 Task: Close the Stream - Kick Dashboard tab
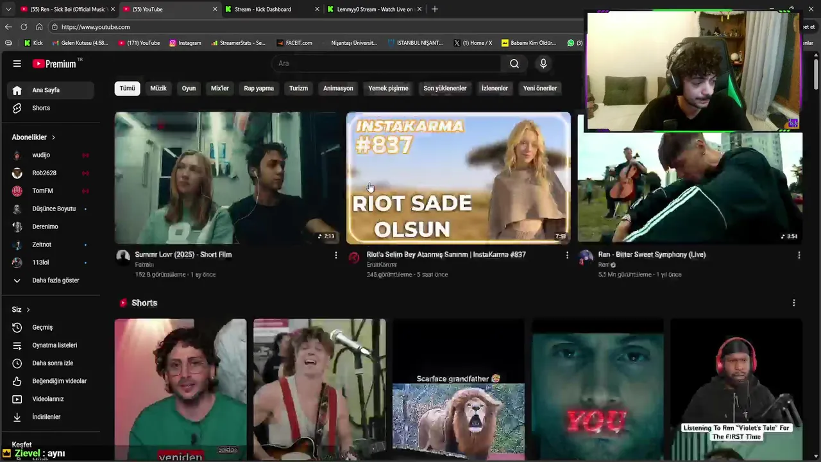point(317,9)
